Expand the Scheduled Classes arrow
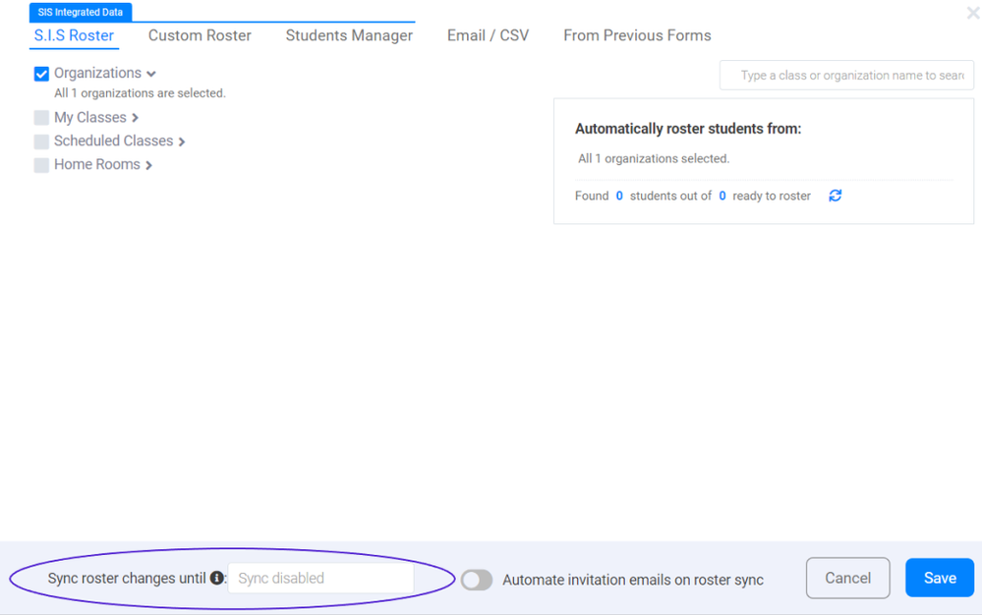This screenshot has width=982, height=615. [182, 141]
